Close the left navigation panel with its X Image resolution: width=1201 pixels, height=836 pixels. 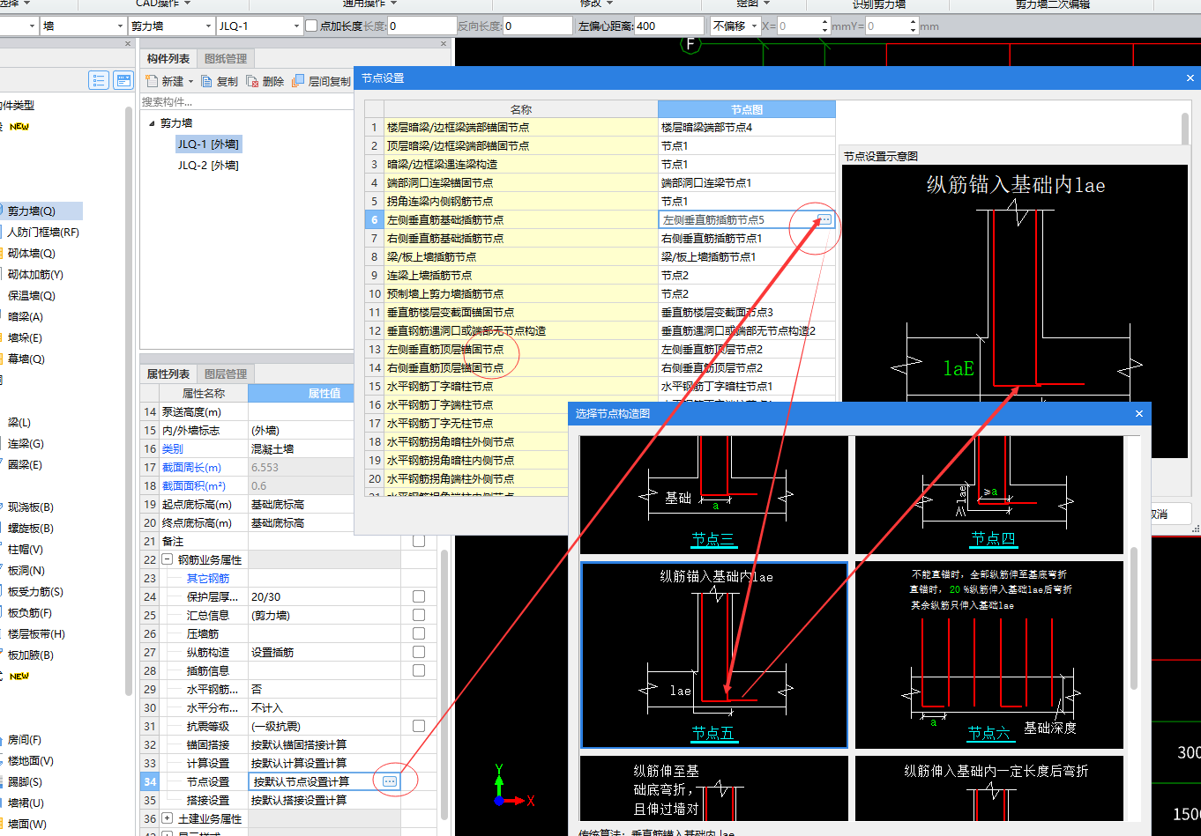click(127, 43)
